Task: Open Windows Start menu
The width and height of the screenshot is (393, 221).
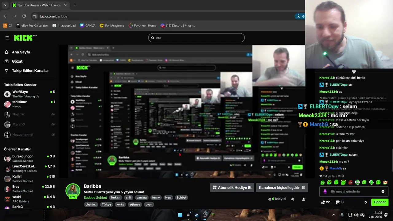Action: pyautogui.click(x=180, y=215)
